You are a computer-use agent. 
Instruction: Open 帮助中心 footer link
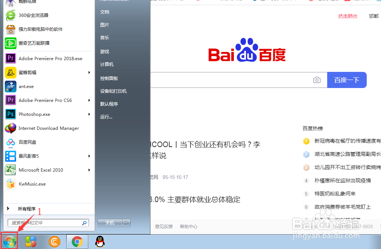pyautogui.click(x=188, y=226)
